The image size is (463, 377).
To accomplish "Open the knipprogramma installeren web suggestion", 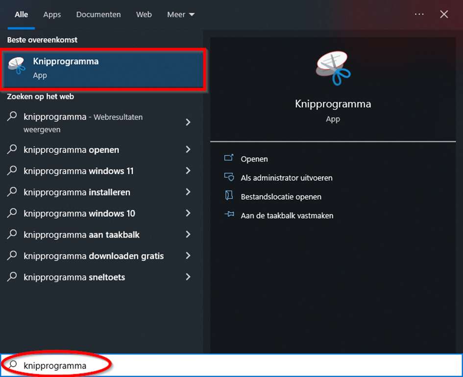I will [x=77, y=192].
